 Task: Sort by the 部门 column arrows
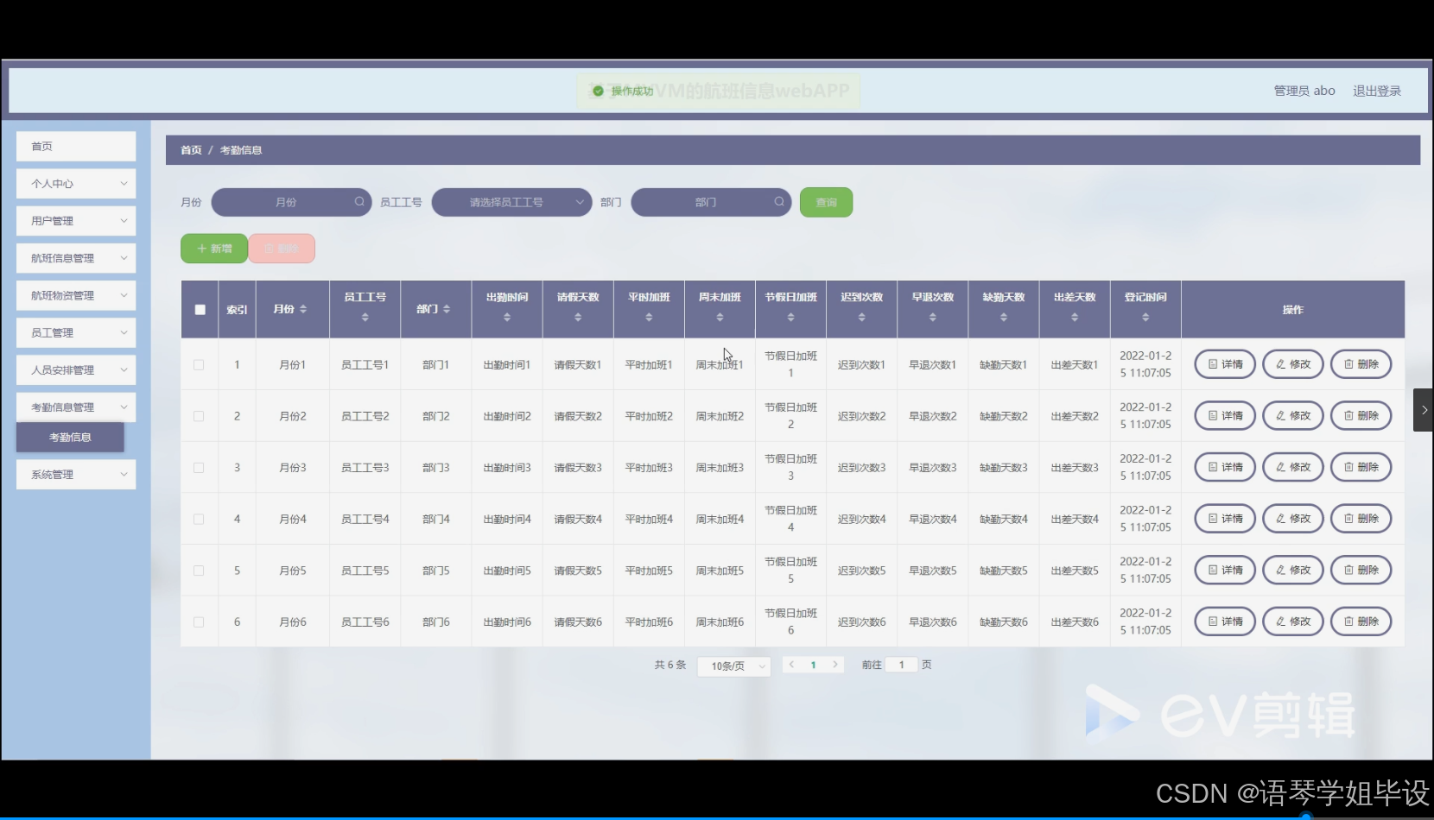click(447, 309)
